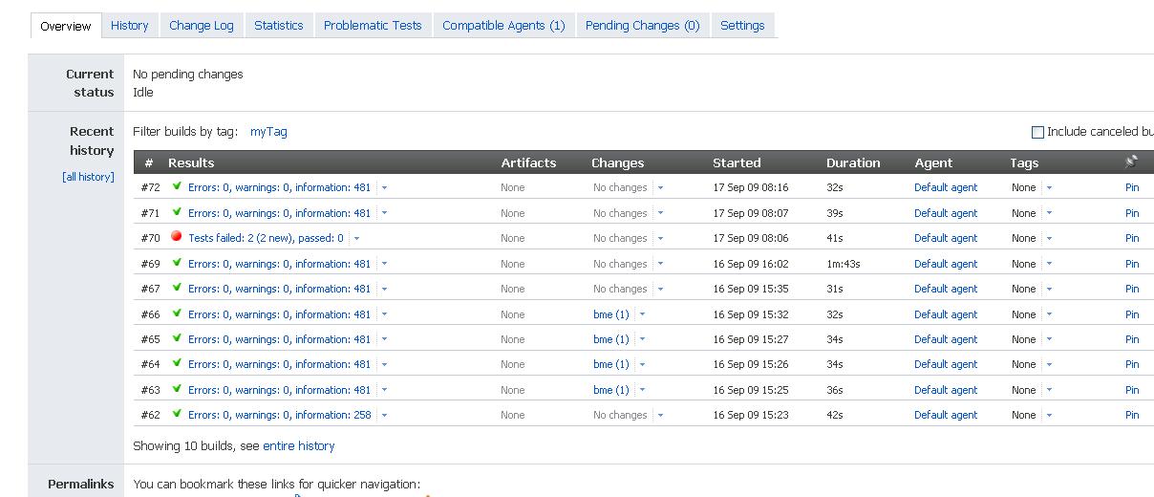This screenshot has height=497, width=1154.
Task: Click the green success icon of build #63
Action: tap(177, 389)
